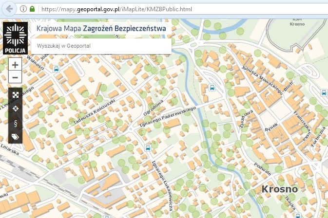
Task: Click the bold Krosno city label
Action: pos(280,189)
